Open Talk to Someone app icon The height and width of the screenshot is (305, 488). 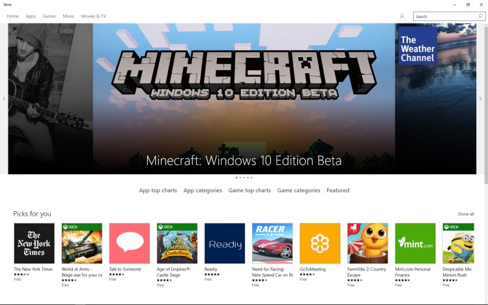130,243
